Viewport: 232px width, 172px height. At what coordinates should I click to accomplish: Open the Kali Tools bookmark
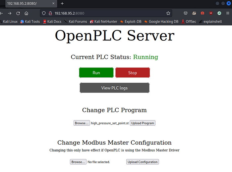click(x=30, y=21)
